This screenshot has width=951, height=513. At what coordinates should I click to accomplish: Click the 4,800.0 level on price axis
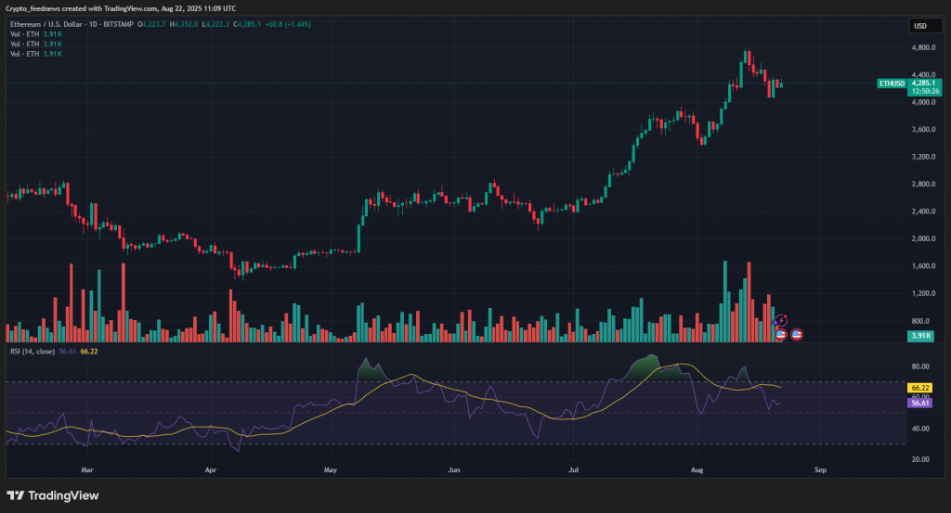click(922, 47)
